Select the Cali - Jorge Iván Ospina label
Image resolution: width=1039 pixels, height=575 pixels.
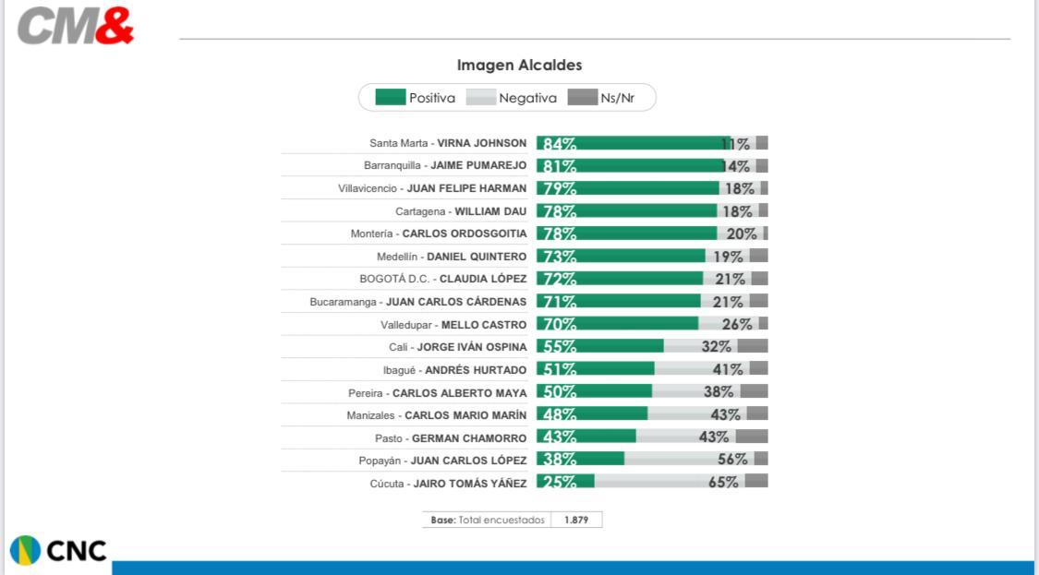457,347
